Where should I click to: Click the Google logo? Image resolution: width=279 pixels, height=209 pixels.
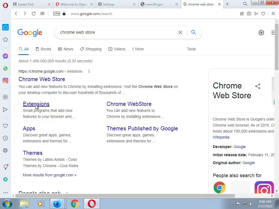[x=30, y=33]
